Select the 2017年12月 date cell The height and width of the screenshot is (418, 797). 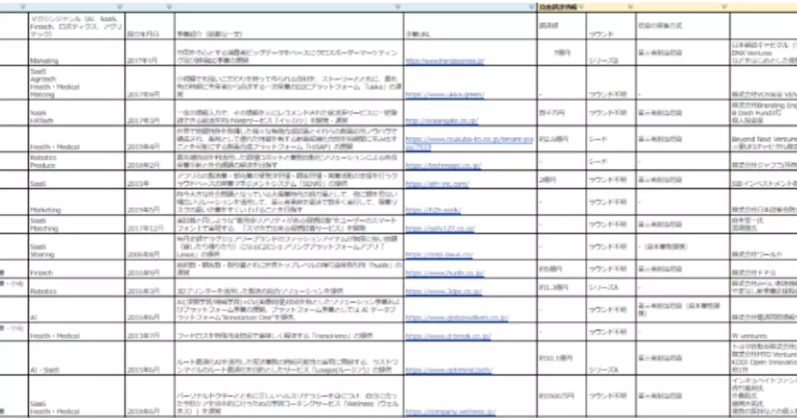pyautogui.click(x=150, y=224)
